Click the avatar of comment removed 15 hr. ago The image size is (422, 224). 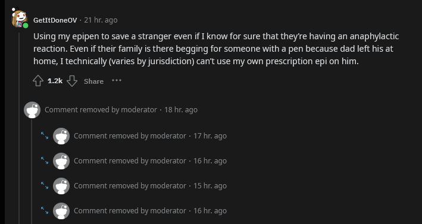click(61, 186)
